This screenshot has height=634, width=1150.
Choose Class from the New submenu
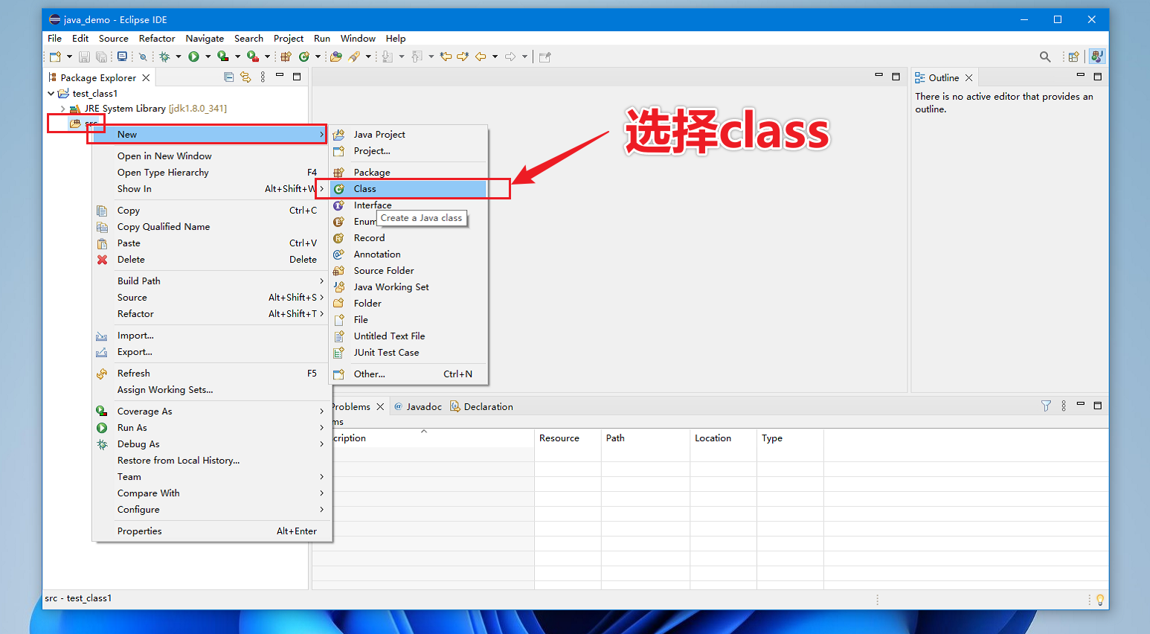point(408,189)
